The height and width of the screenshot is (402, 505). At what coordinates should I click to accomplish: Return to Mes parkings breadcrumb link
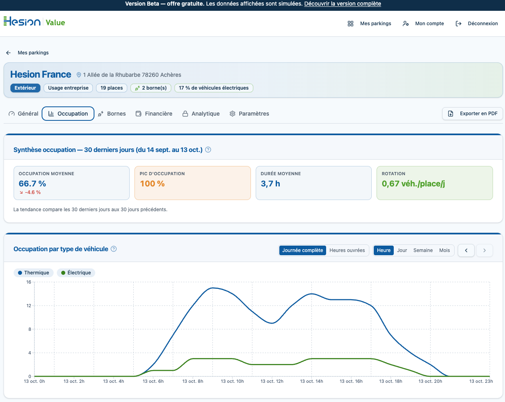point(33,53)
